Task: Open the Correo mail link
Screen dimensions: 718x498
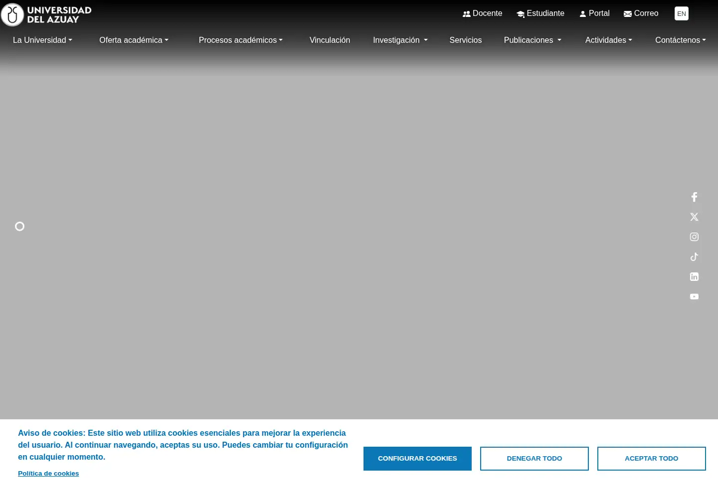Action: pos(641,13)
